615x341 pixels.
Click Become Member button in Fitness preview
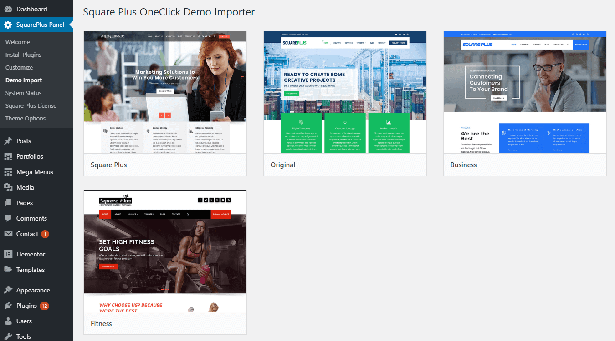pyautogui.click(x=221, y=214)
